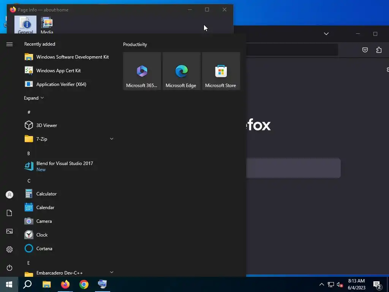Open the Calendar app
The image size is (389, 292).
tap(69, 207)
